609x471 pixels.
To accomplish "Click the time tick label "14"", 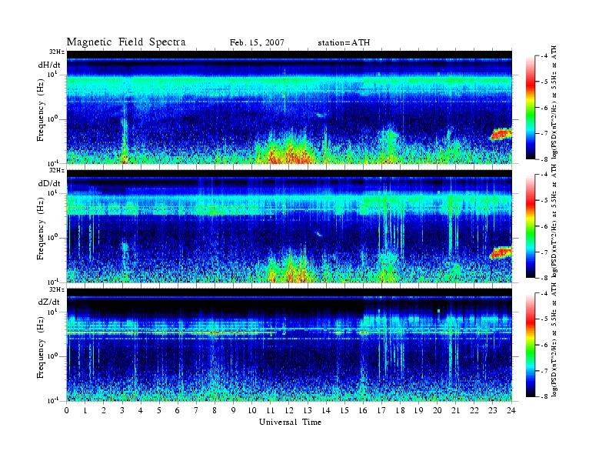I will (326, 410).
